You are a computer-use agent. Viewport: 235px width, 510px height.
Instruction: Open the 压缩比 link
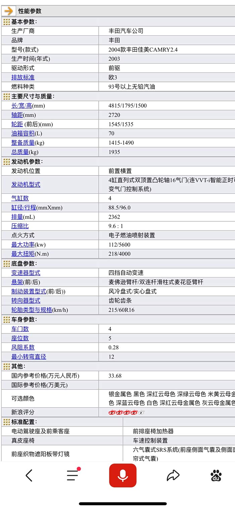click(x=20, y=226)
